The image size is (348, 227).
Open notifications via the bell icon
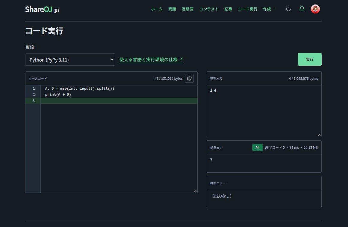pos(302,9)
